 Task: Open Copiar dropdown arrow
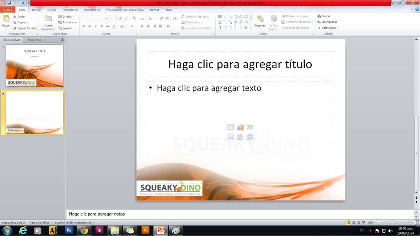pyautogui.click(x=28, y=23)
